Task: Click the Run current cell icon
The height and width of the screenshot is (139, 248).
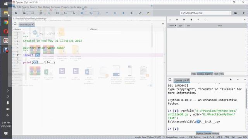Action: (57, 13)
